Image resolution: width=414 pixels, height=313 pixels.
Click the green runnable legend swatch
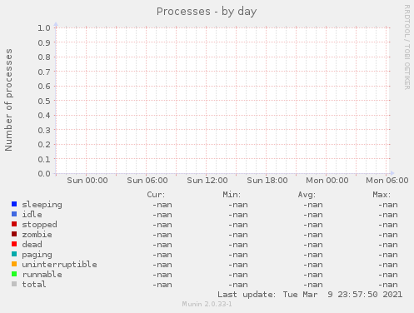click(14, 274)
